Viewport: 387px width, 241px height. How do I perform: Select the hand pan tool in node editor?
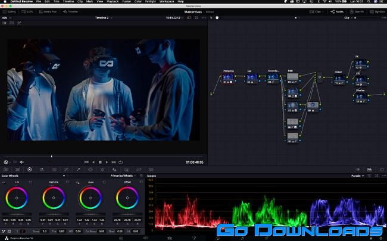(217, 18)
